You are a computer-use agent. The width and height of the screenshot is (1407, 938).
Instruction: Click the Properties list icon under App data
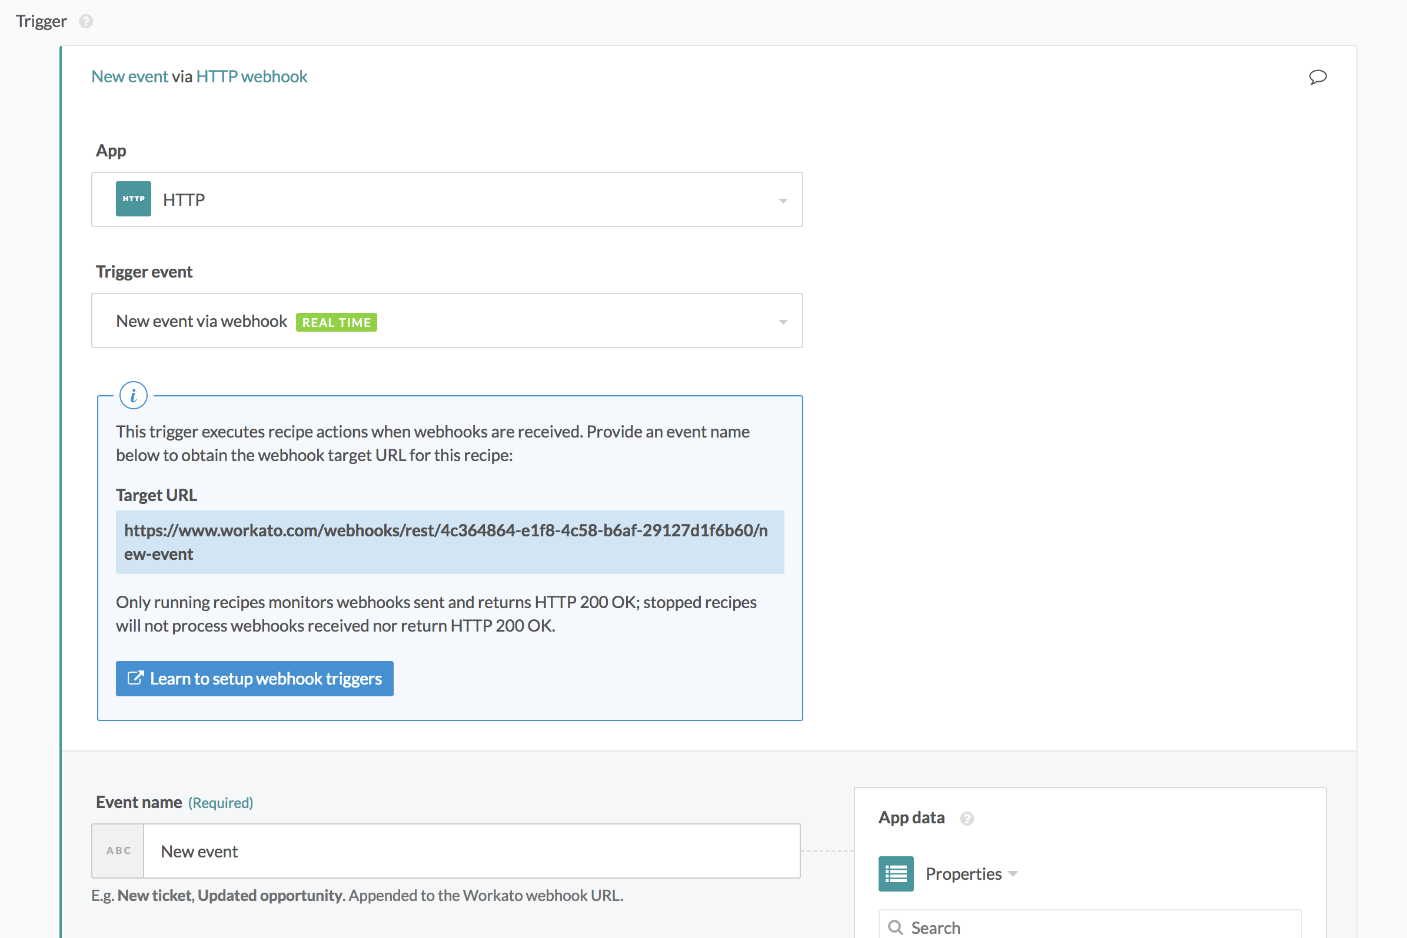point(894,873)
